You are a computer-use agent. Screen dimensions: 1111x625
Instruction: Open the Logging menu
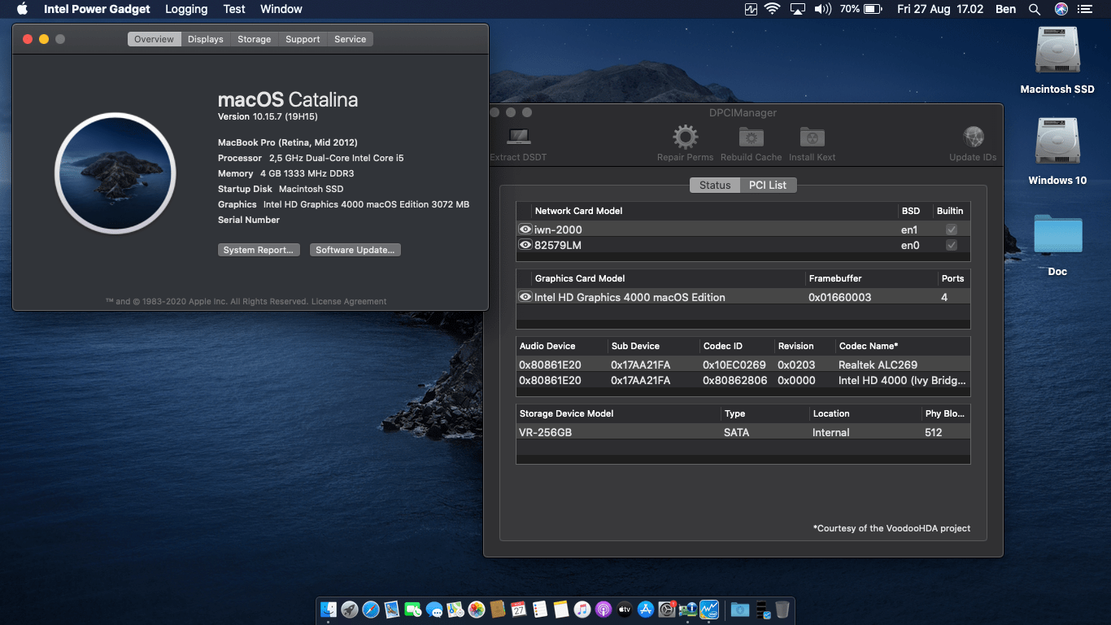click(x=186, y=9)
